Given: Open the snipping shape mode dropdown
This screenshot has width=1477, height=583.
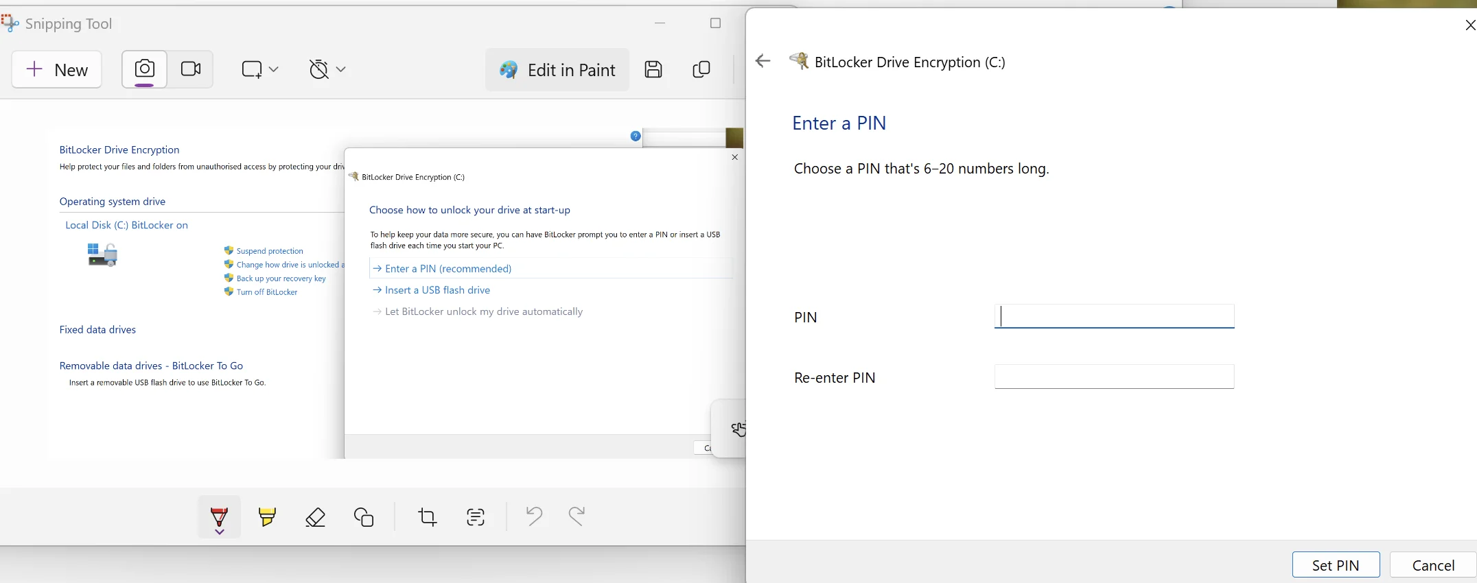Looking at the screenshot, I should pos(260,69).
